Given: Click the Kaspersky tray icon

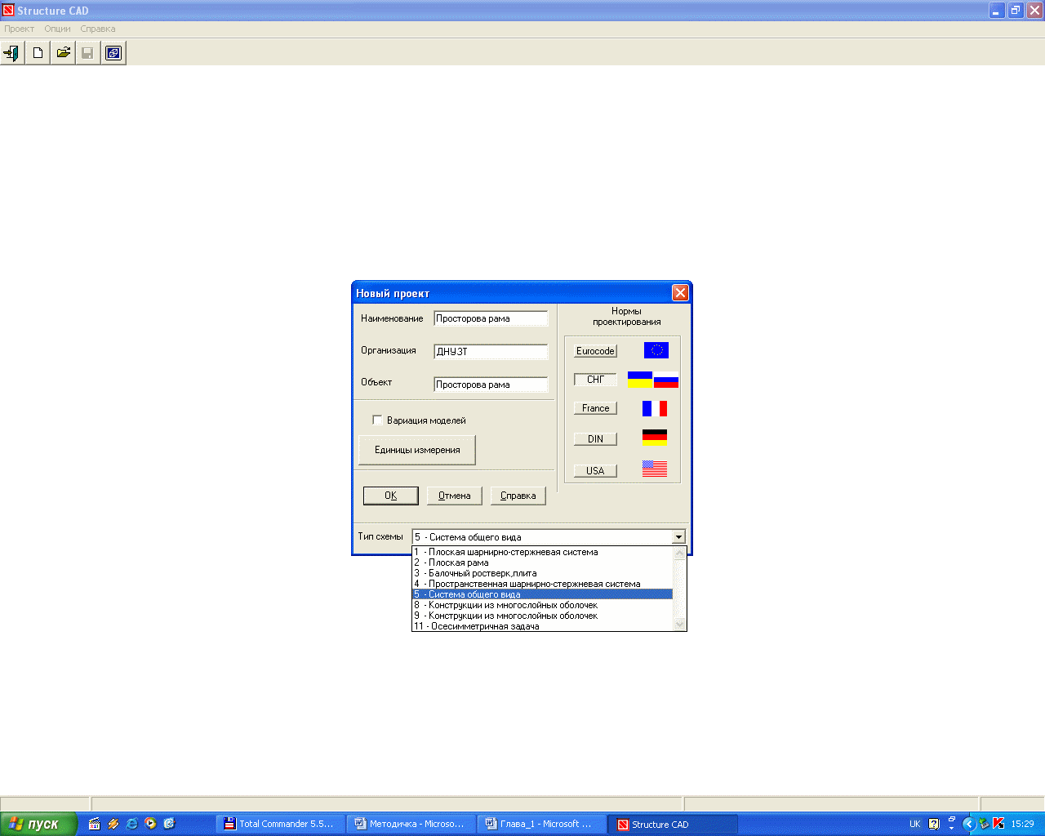Looking at the screenshot, I should click(x=998, y=824).
